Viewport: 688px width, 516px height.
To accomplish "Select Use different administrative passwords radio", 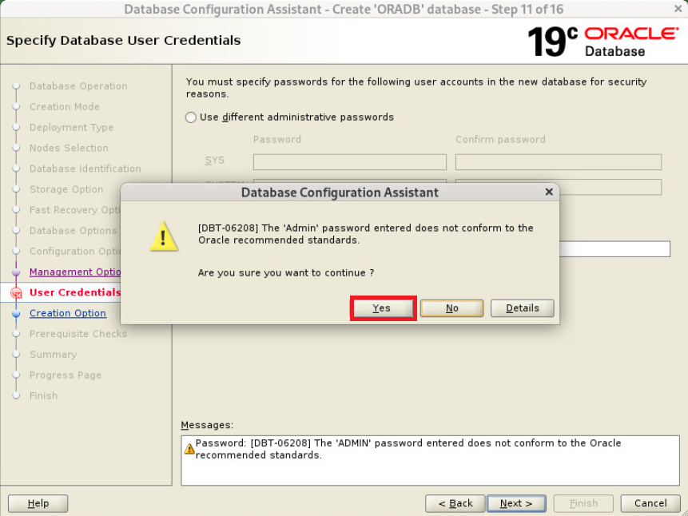I will coord(190,117).
